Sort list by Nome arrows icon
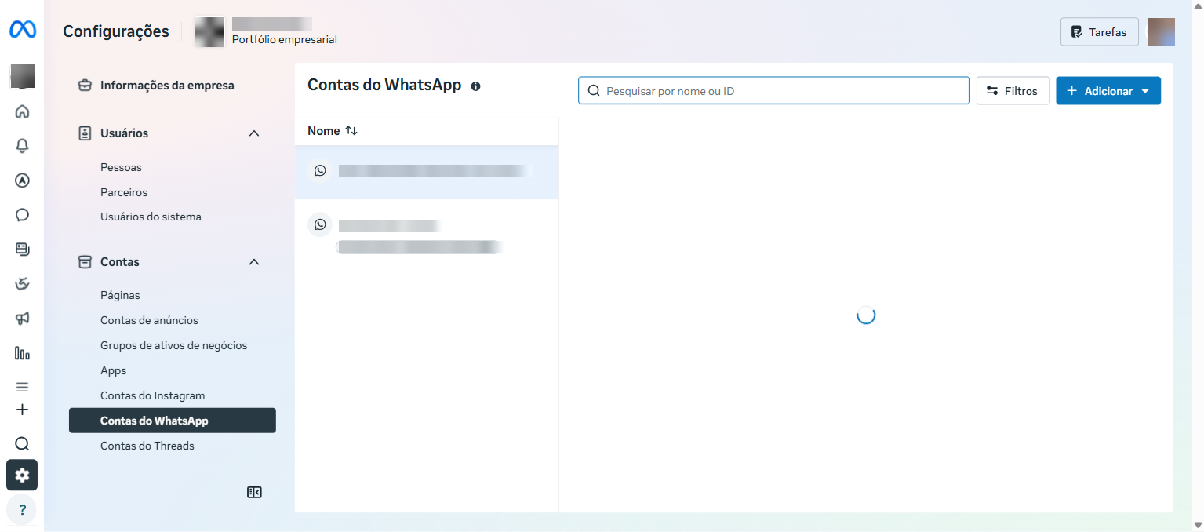Screen dimensions: 1204x532 coord(351,131)
